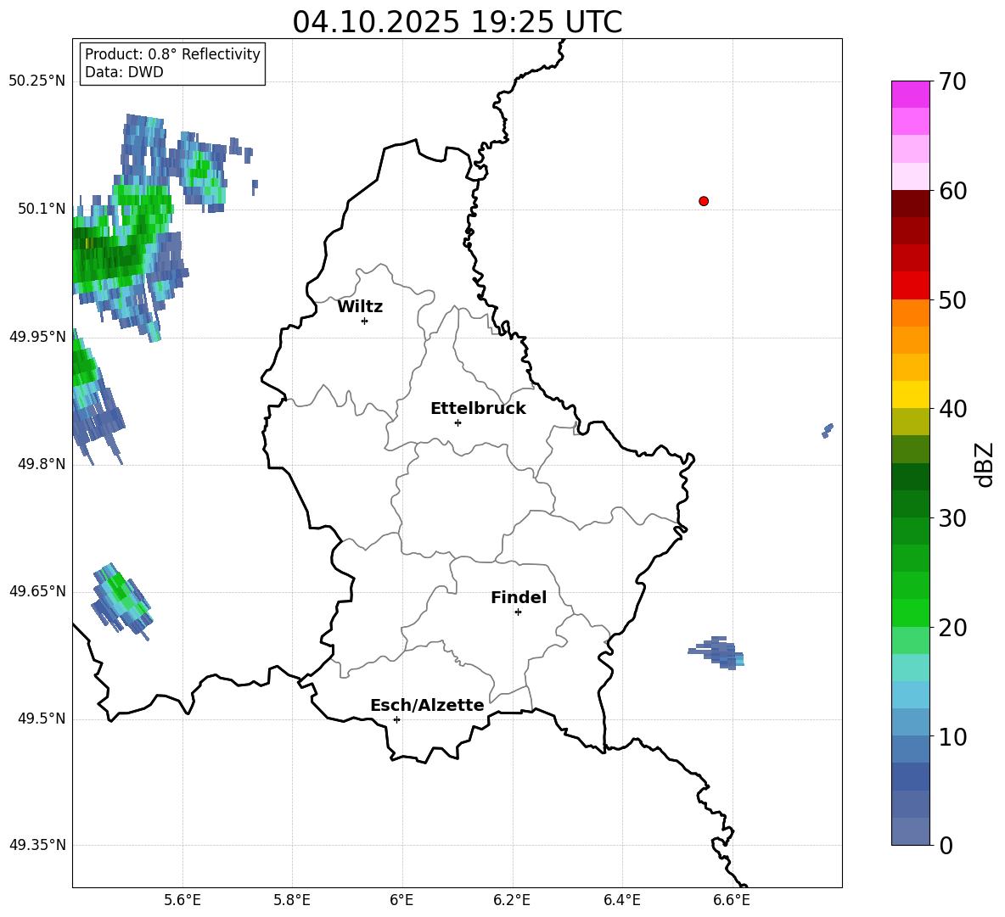Click the 30 dBZ colorbar label
The width and height of the screenshot is (1005, 917).
[952, 518]
